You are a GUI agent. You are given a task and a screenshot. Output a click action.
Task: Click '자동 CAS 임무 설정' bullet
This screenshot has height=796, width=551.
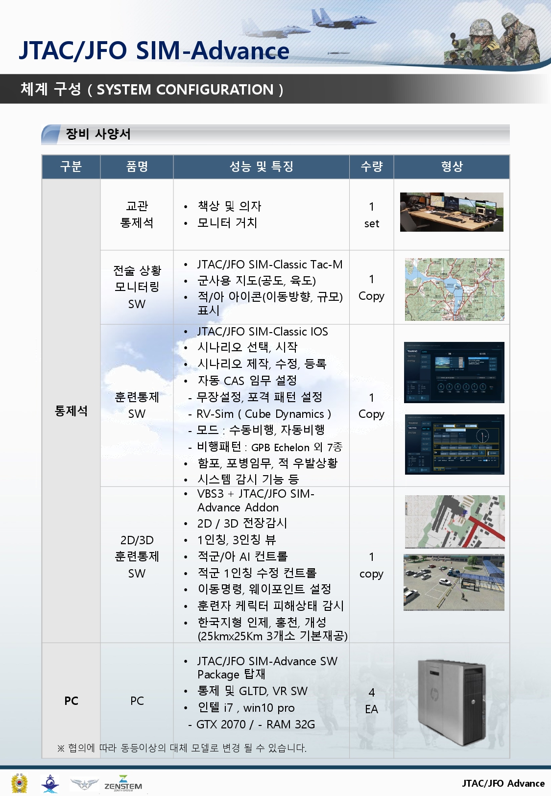coord(247,381)
